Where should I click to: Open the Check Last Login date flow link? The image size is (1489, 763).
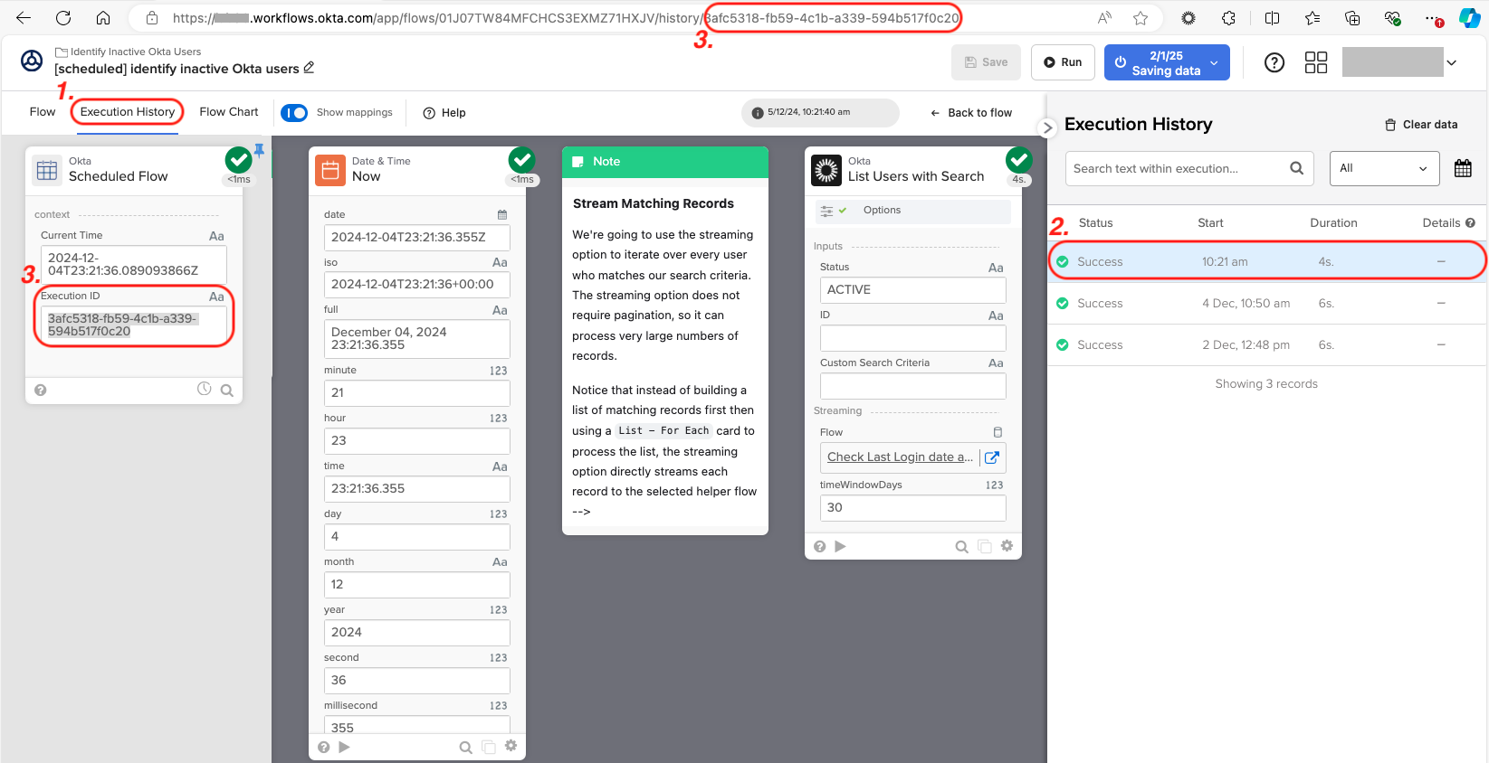tap(900, 457)
